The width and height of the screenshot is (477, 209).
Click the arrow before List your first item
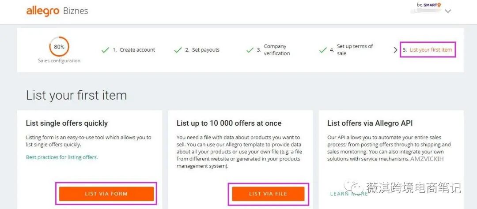tap(395, 50)
